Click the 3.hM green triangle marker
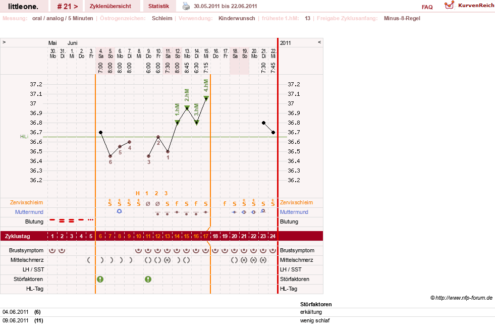Image resolution: width=495 pixels, height=334 pixels. click(x=196, y=123)
